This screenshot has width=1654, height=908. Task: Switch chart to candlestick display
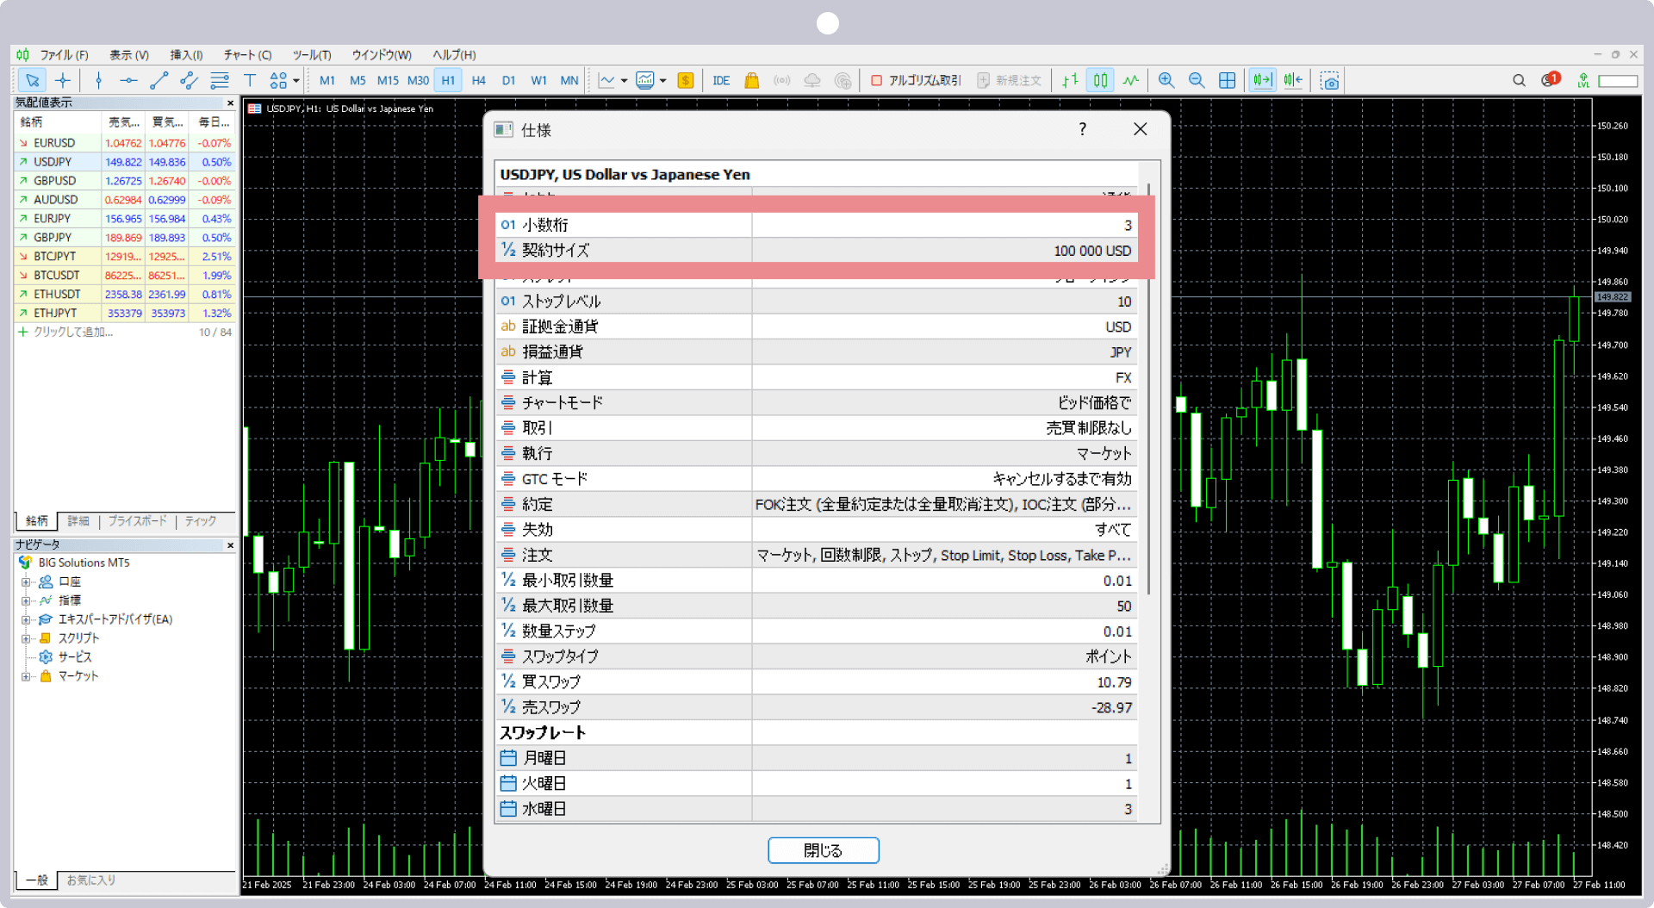pos(1100,80)
